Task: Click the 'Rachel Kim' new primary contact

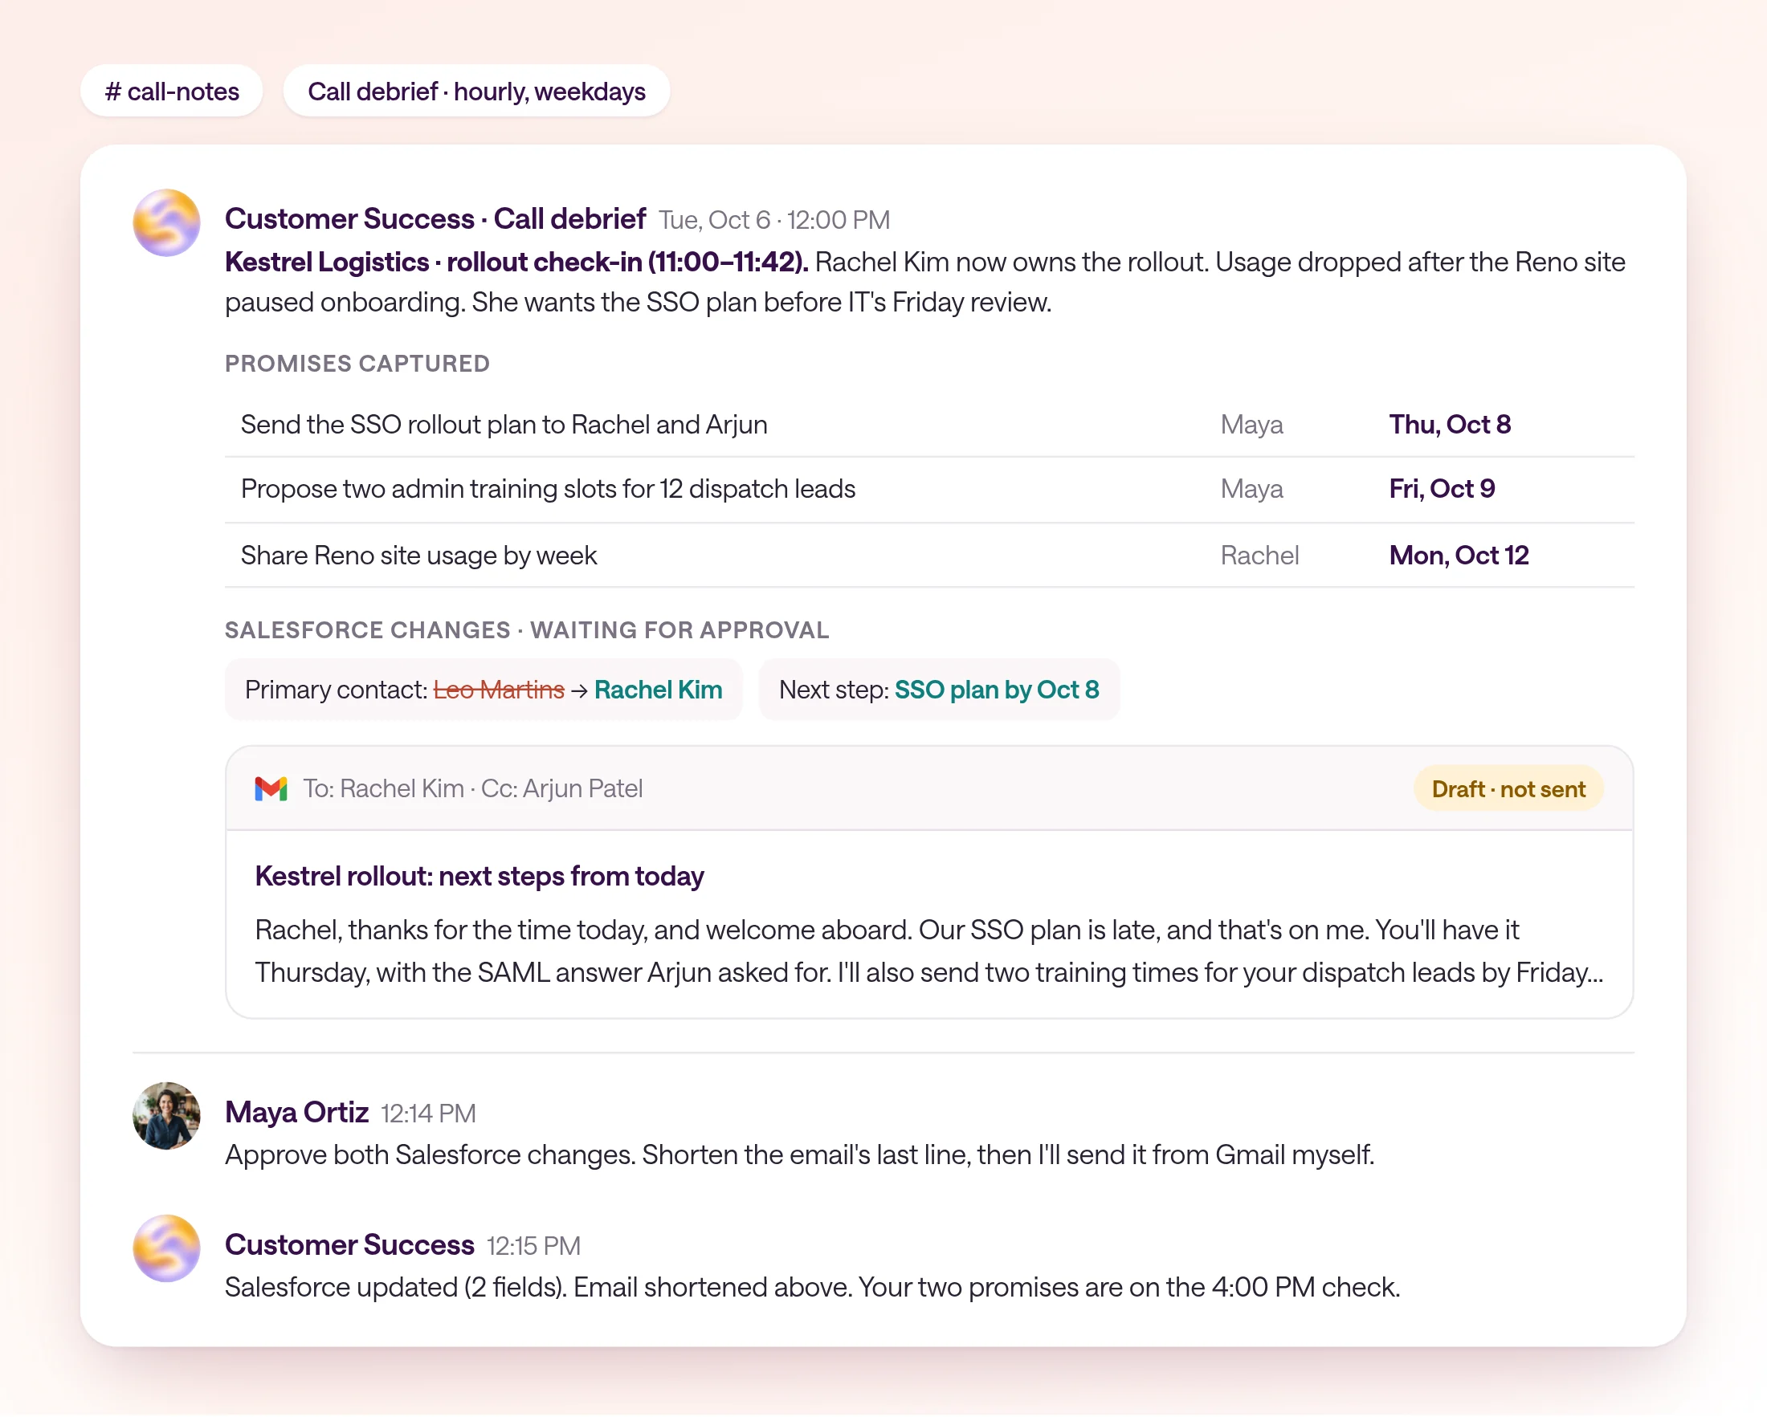Action: [657, 690]
